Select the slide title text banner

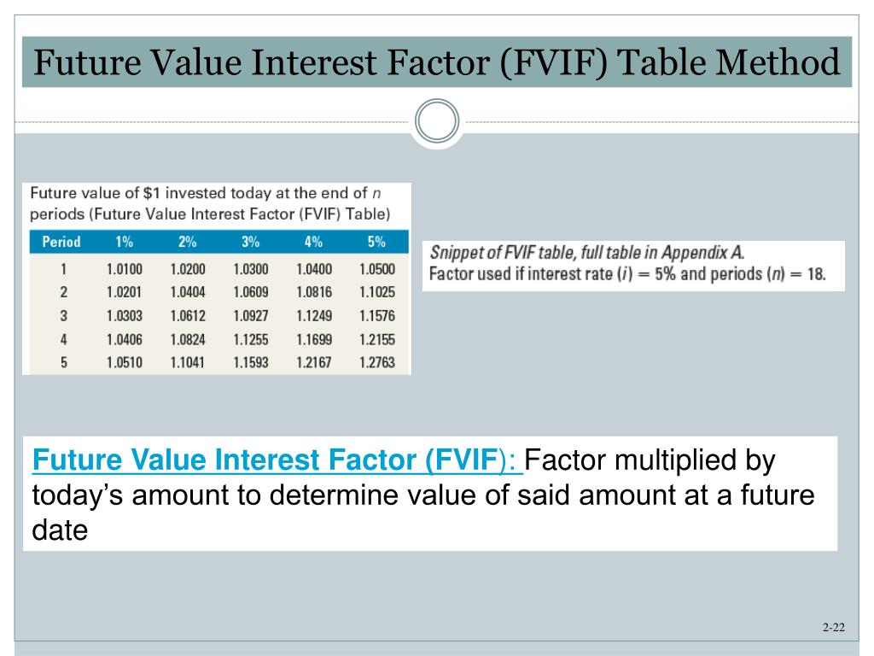click(x=437, y=61)
